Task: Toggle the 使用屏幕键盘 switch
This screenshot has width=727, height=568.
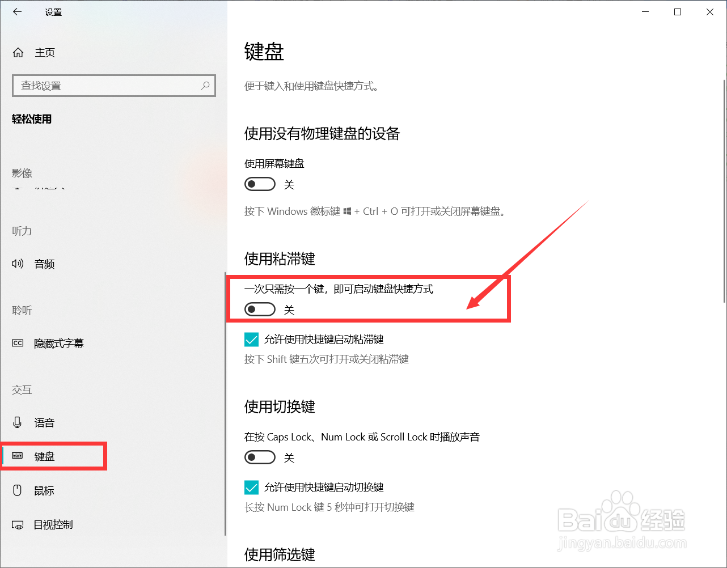Action: (x=260, y=184)
